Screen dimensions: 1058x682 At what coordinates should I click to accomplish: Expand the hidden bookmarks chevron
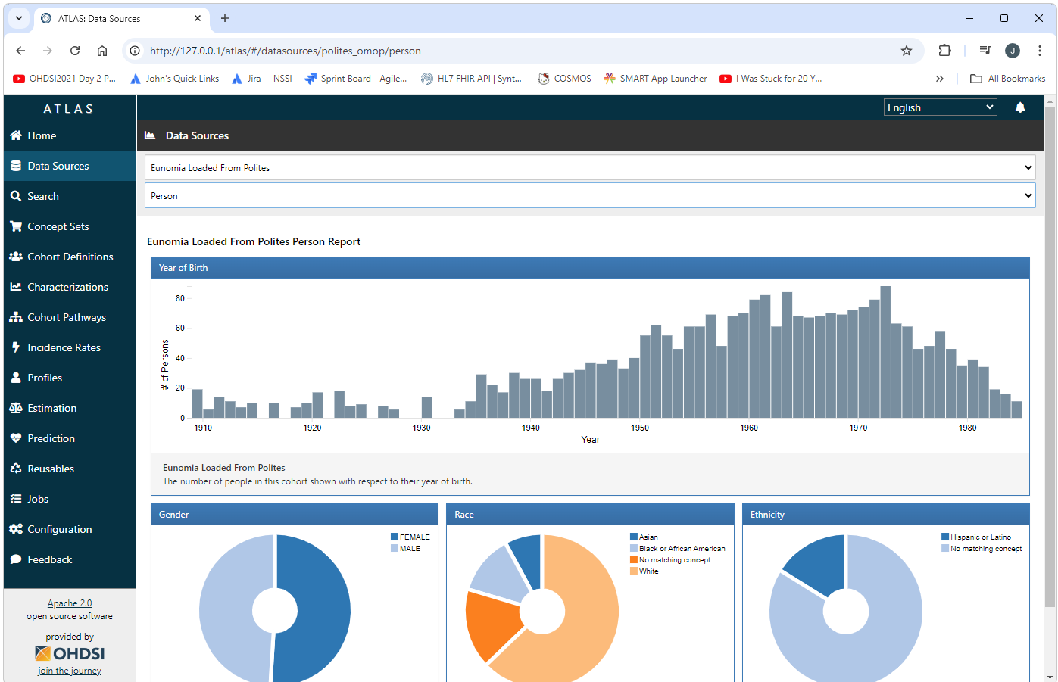pos(940,79)
